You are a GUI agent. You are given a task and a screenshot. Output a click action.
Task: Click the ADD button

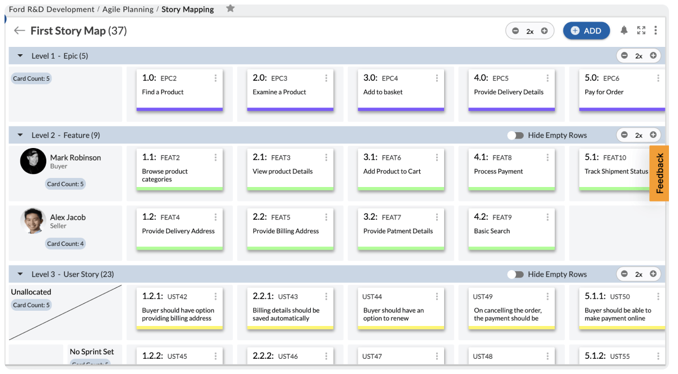(586, 31)
